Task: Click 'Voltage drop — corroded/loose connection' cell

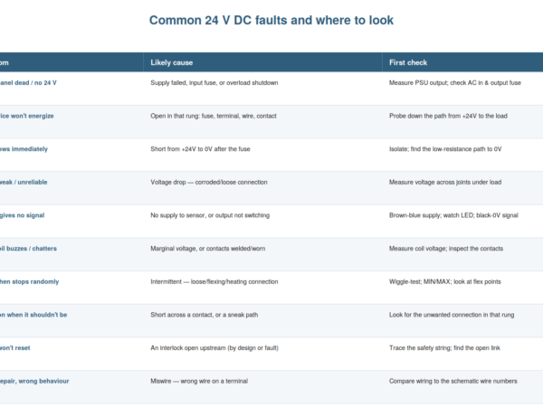Action: 209,182
